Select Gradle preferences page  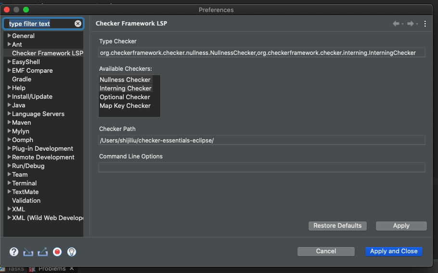click(x=22, y=79)
